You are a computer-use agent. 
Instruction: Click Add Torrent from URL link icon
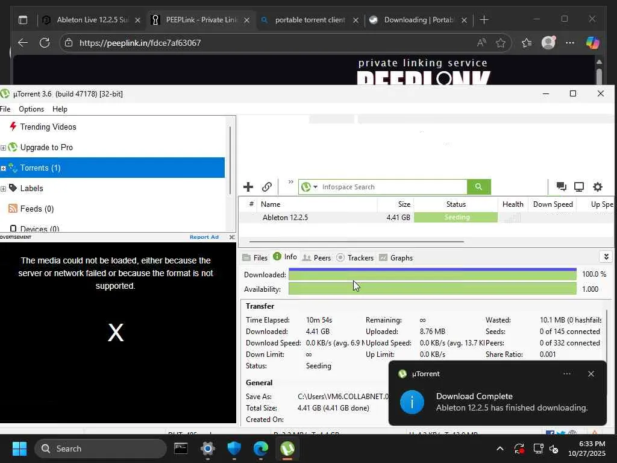click(267, 187)
